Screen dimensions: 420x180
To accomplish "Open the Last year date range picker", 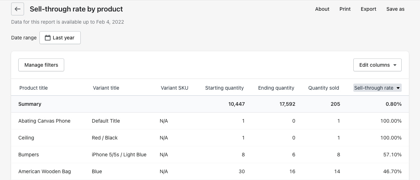I will [60, 38].
